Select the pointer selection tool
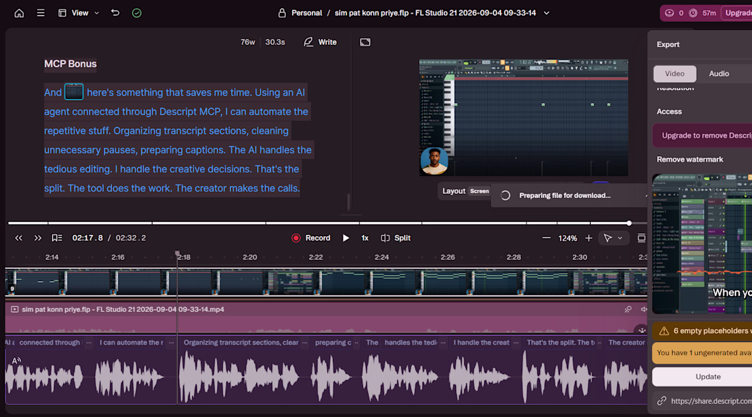This screenshot has width=752, height=417. [608, 238]
